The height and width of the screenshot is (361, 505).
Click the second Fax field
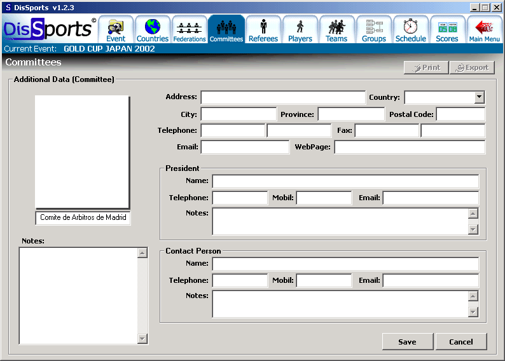pyautogui.click(x=453, y=131)
